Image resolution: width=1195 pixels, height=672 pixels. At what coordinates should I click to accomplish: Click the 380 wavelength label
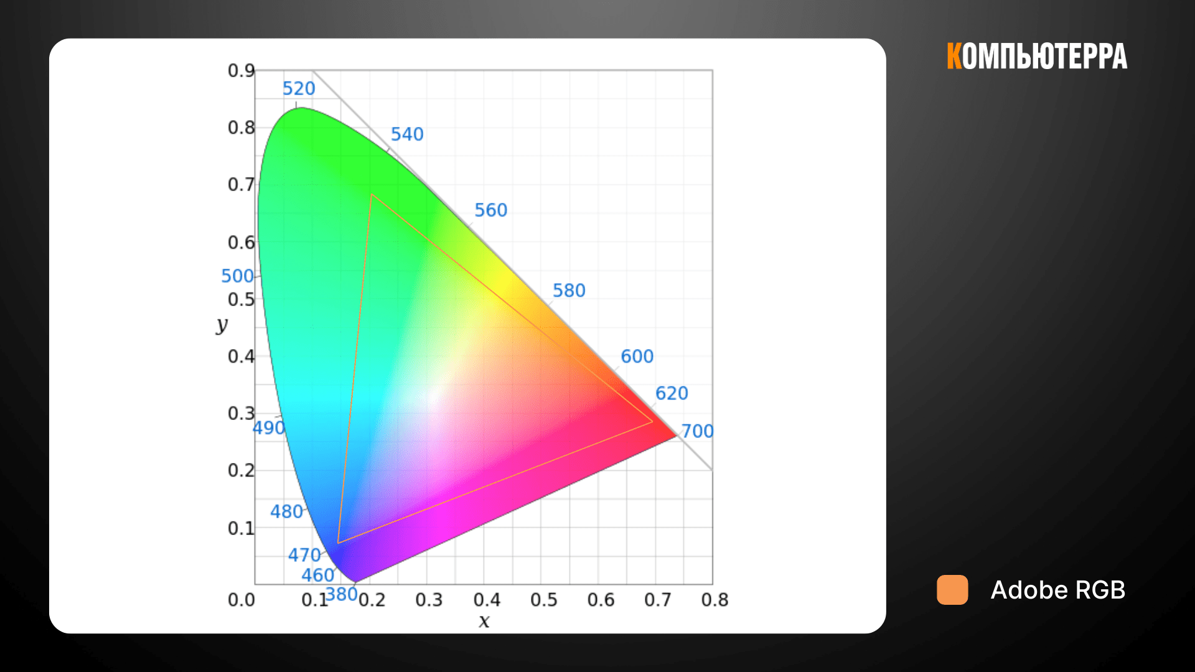coord(342,594)
